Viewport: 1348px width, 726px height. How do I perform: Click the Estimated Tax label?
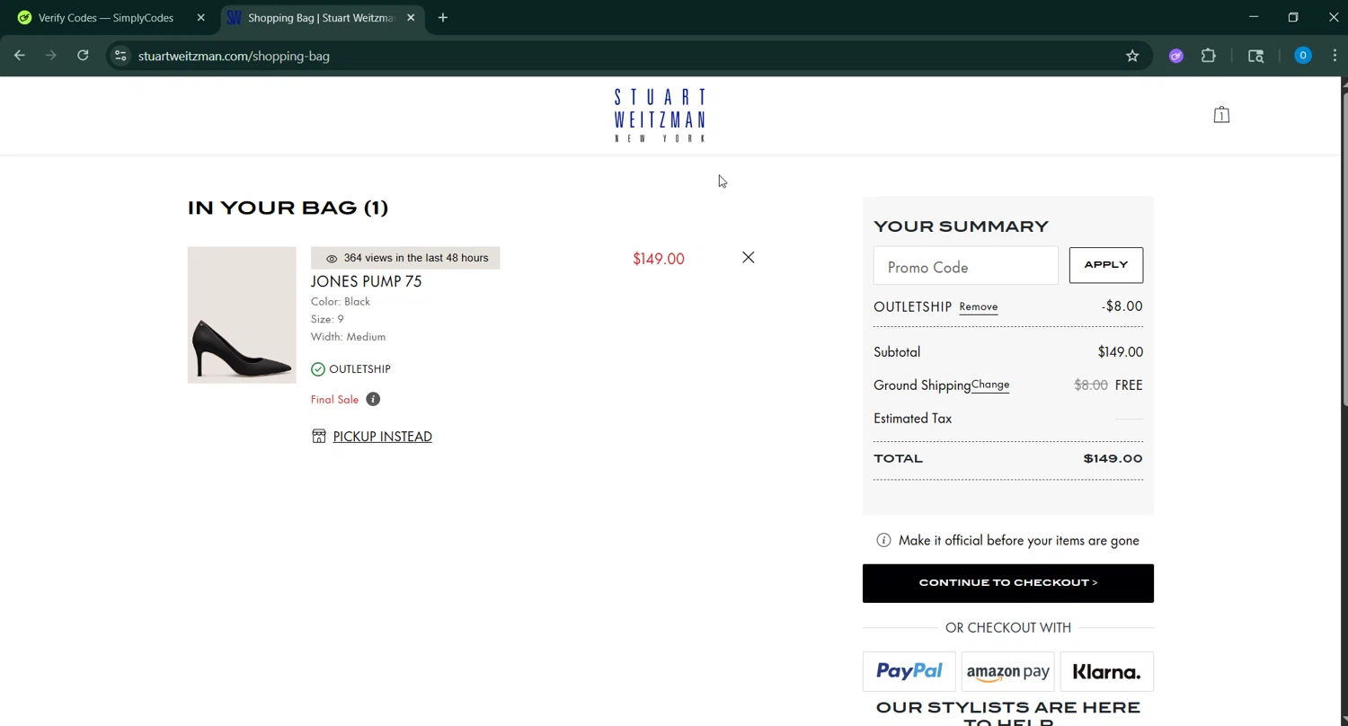click(912, 419)
